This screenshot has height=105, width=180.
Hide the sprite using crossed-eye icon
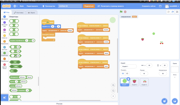127,73
